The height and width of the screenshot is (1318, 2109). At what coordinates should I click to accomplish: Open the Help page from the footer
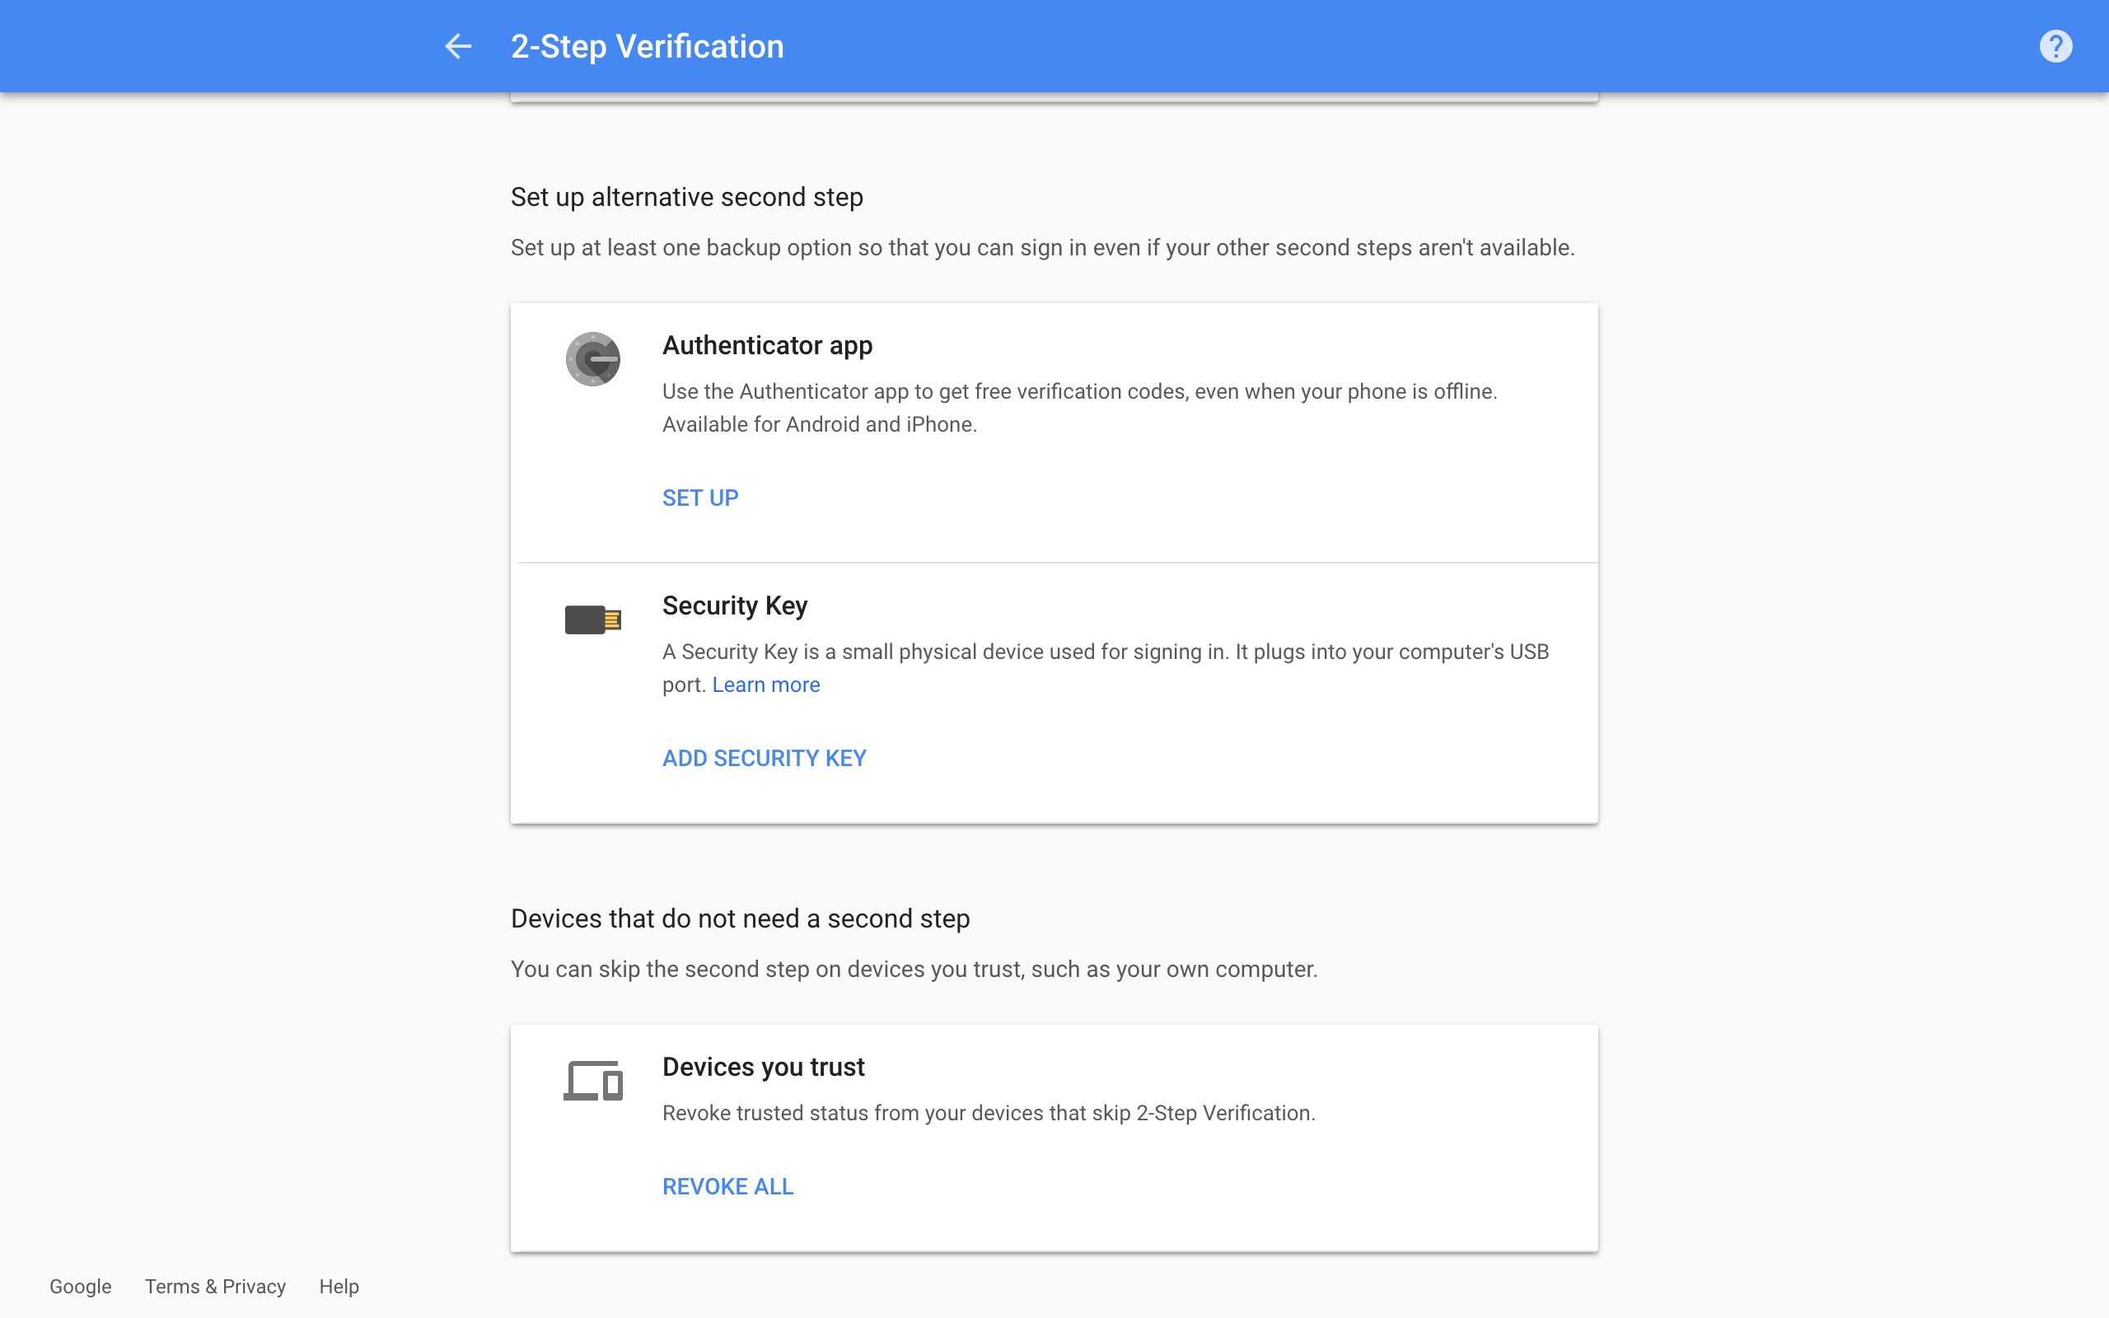(x=339, y=1286)
